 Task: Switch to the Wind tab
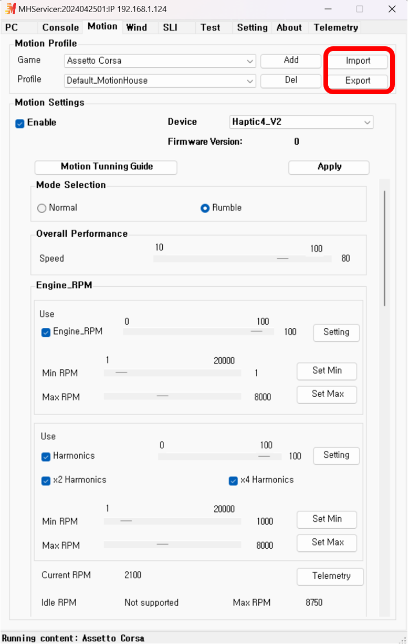pyautogui.click(x=137, y=27)
